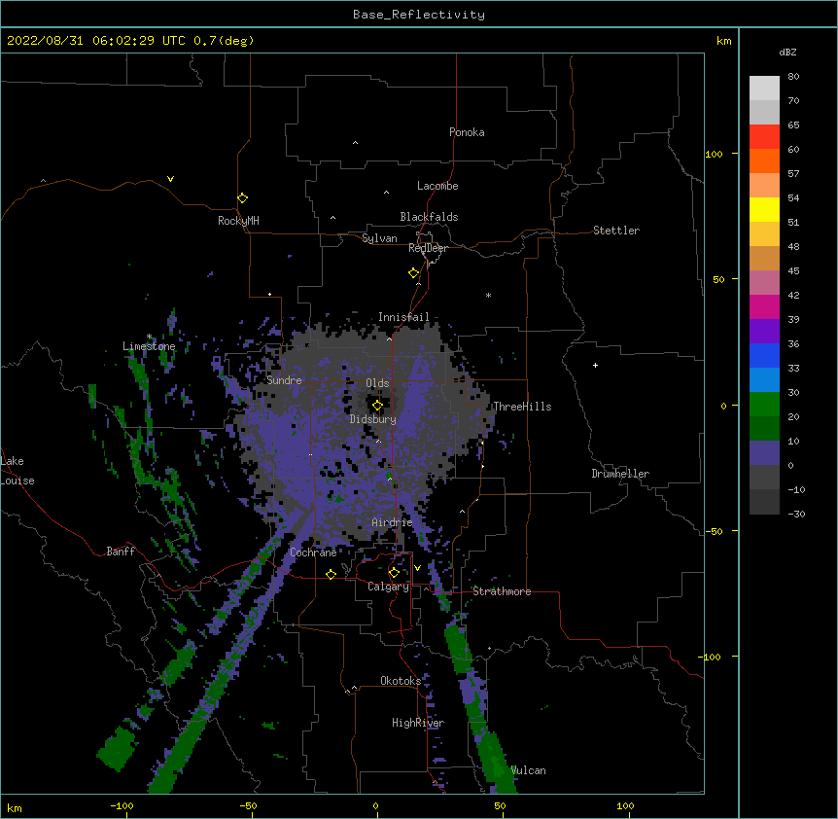Click the Didsbury label
The image size is (838, 819).
372,419
